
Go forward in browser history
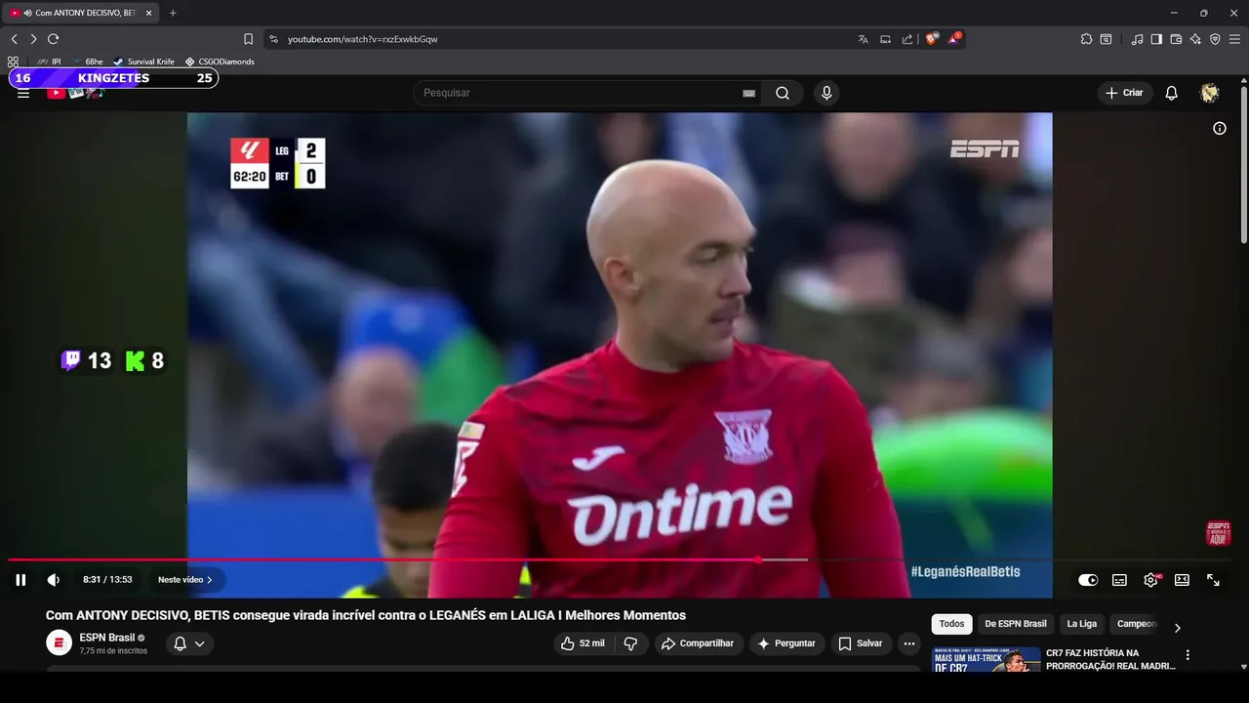coord(33,39)
